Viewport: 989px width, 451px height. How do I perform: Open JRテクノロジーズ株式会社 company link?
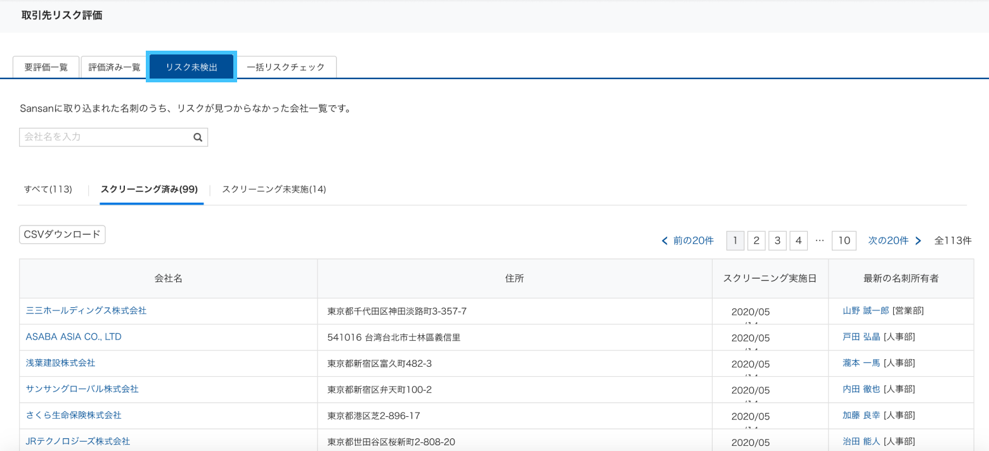(x=78, y=441)
